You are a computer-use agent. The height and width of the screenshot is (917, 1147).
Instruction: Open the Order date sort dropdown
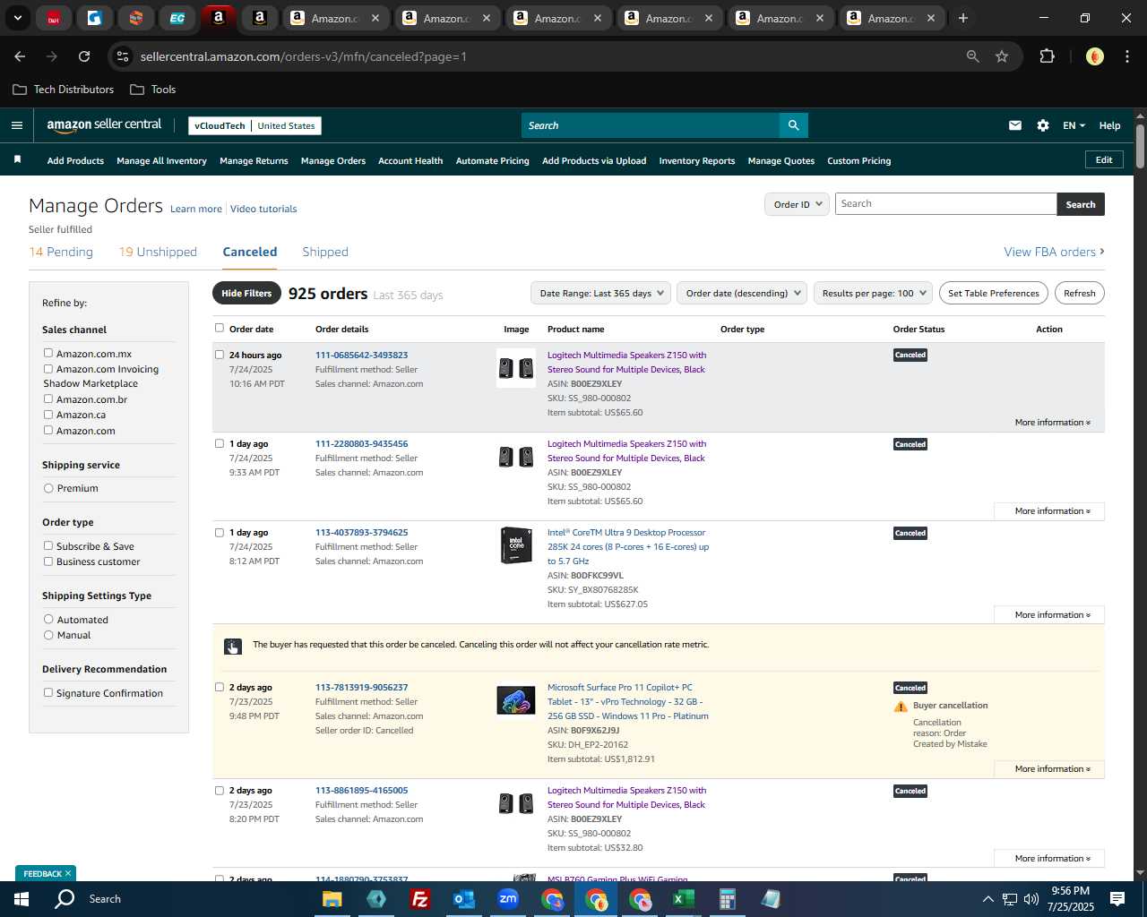tap(742, 293)
